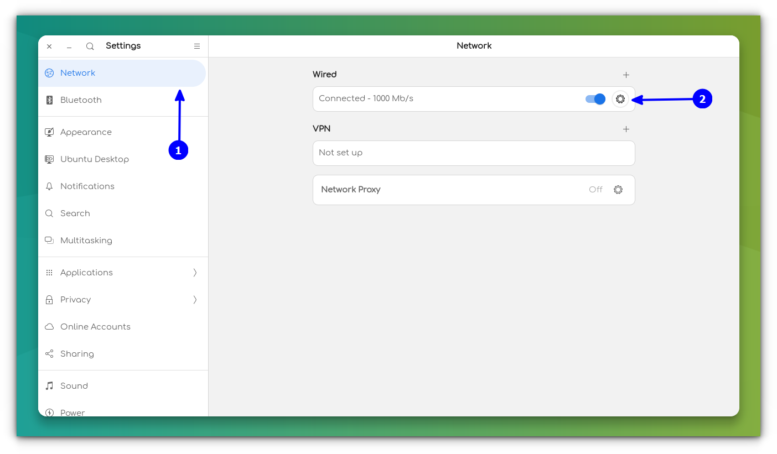Go to Appearance settings
This screenshot has width=777, height=454.
click(x=123, y=132)
